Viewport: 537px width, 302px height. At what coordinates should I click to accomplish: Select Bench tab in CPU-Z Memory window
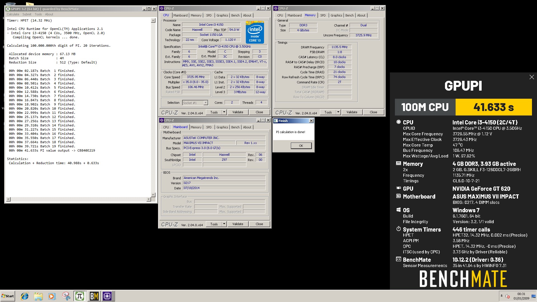tap(349, 15)
